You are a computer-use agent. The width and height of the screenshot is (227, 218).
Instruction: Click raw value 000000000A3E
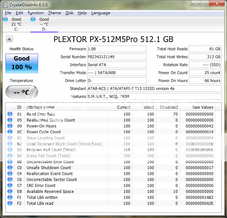pyautogui.click(x=200, y=203)
